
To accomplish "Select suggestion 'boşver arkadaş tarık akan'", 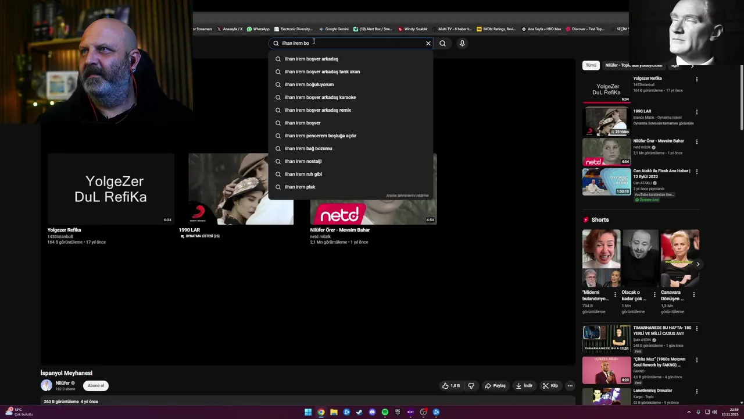I will pos(351,72).
